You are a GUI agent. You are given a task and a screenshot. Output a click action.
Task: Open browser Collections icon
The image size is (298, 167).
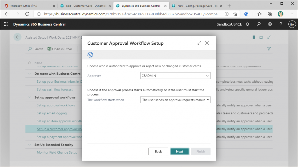(270, 14)
